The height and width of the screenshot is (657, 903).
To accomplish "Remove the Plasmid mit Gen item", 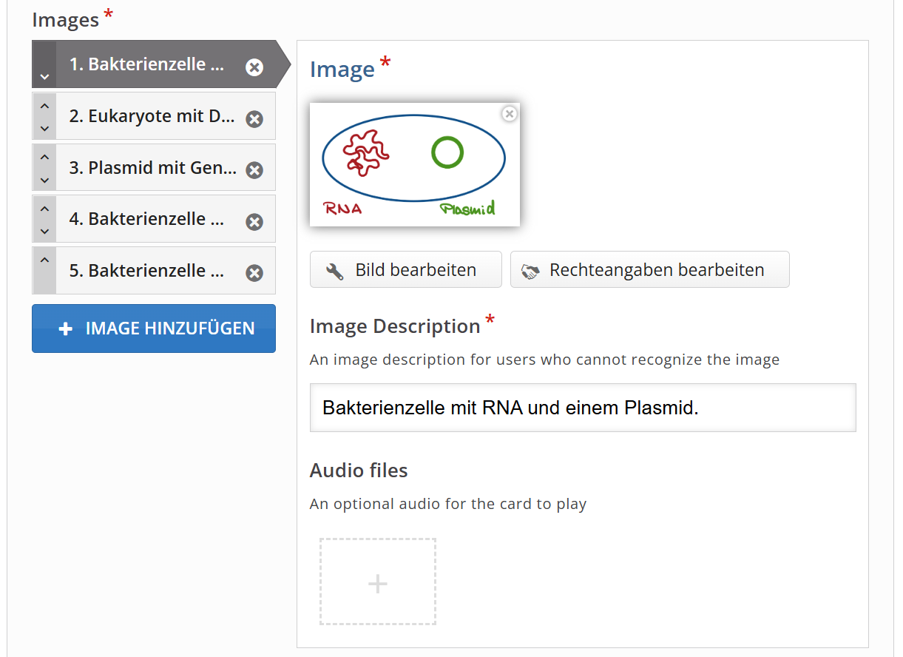I will 254,170.
